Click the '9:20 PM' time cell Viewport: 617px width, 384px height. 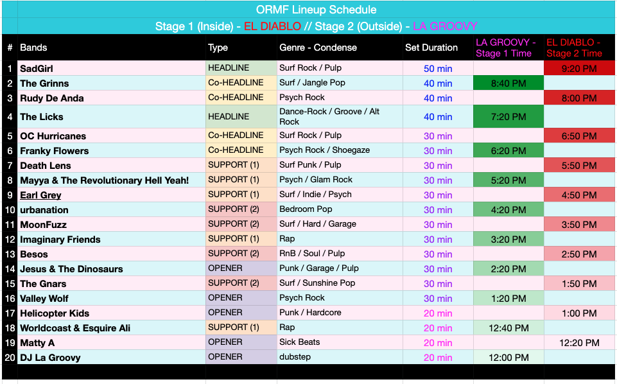click(579, 68)
